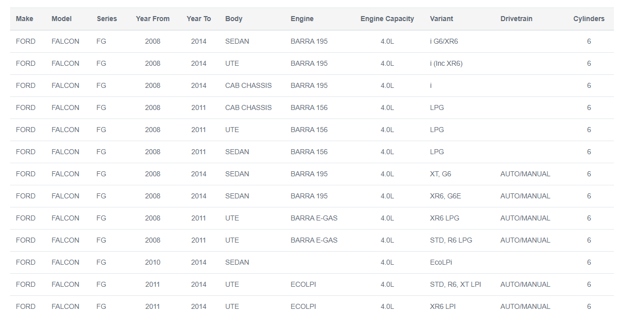Image resolution: width=623 pixels, height=335 pixels.
Task: Click variant 'XR6, G6E' cell
Action: [x=445, y=196]
